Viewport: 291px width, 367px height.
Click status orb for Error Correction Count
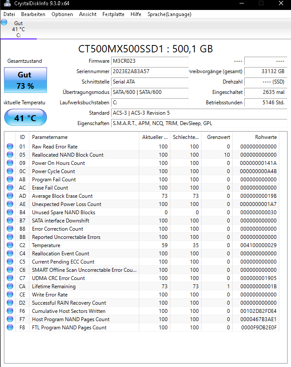pyautogui.click(x=10, y=229)
